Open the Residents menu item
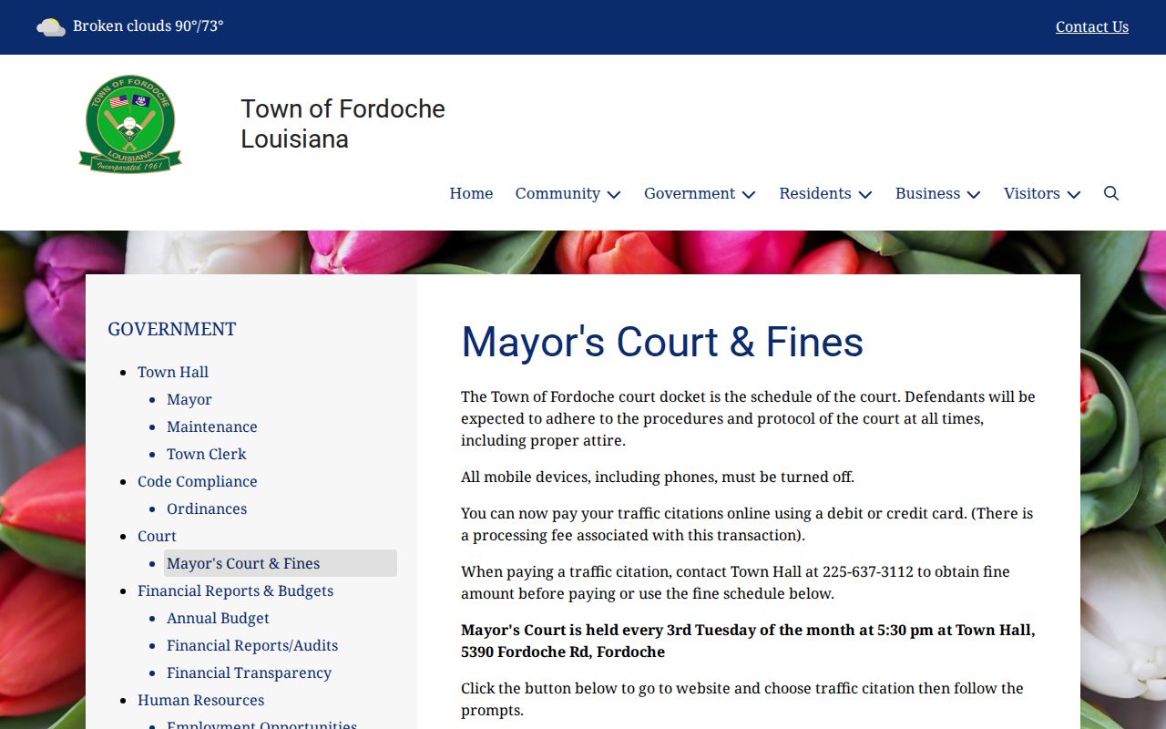The width and height of the screenshot is (1166, 729). click(815, 193)
